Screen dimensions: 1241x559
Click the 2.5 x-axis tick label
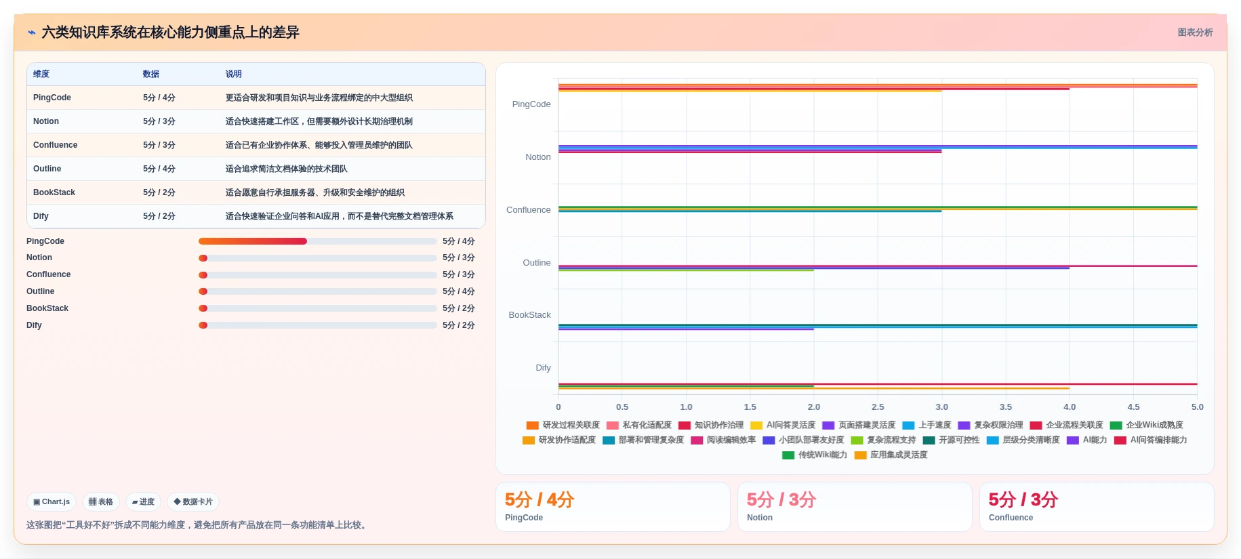tap(878, 407)
